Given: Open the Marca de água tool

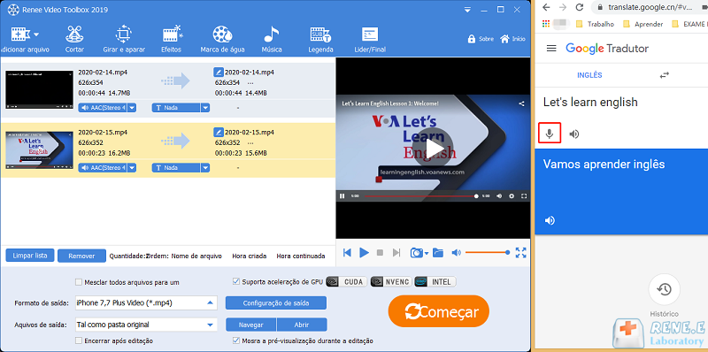Looking at the screenshot, I should point(222,40).
